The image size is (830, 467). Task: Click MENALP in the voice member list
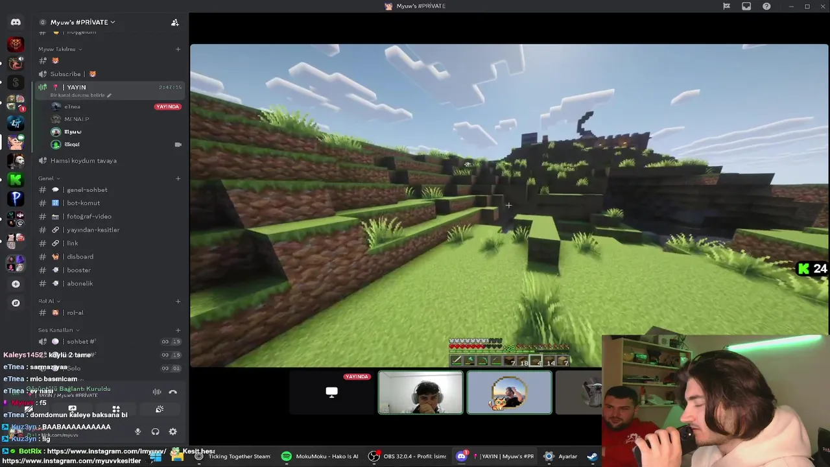(x=116, y=119)
